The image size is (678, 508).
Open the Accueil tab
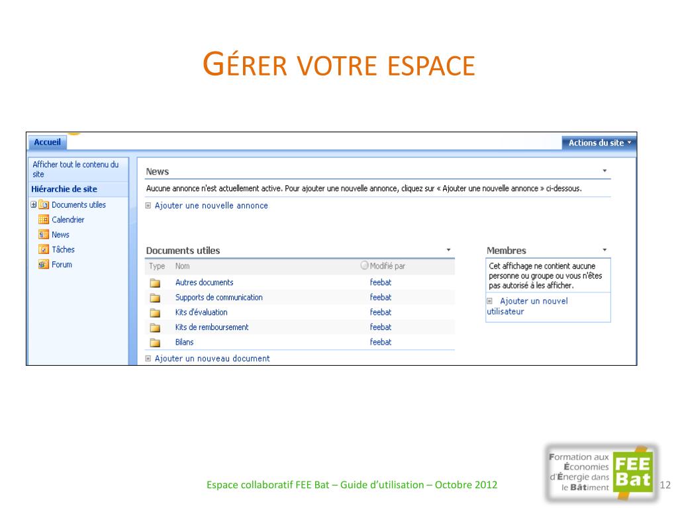47,142
